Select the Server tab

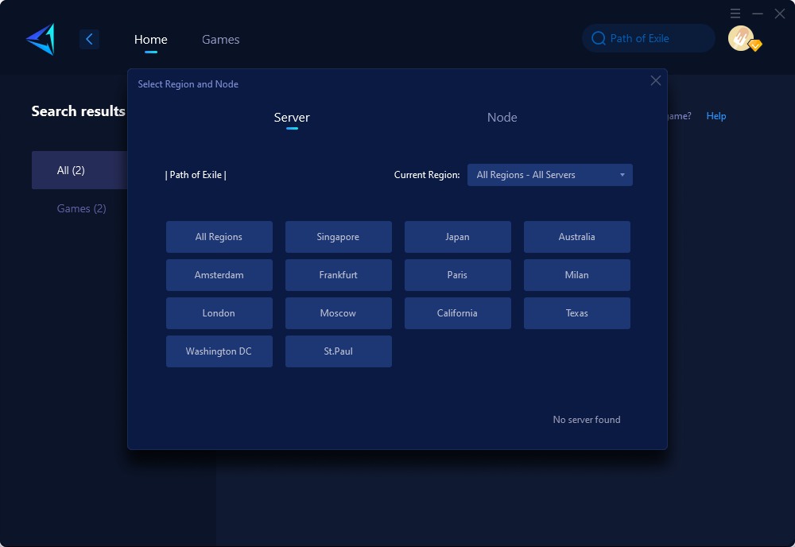[292, 118]
